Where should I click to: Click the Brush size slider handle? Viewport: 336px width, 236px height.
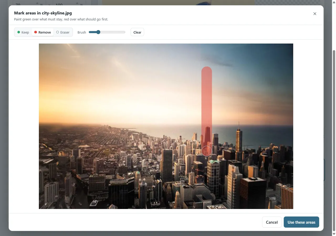tap(98, 32)
